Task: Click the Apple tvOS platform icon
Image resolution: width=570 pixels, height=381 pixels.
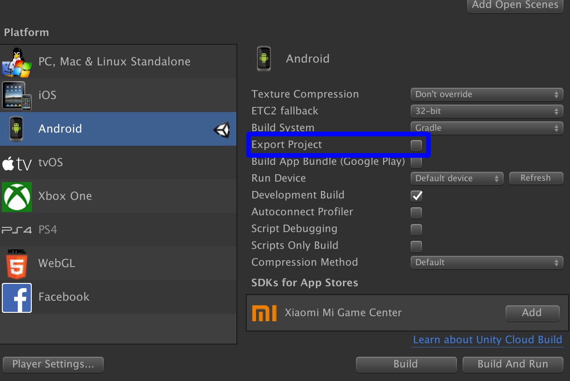Action: [17, 163]
